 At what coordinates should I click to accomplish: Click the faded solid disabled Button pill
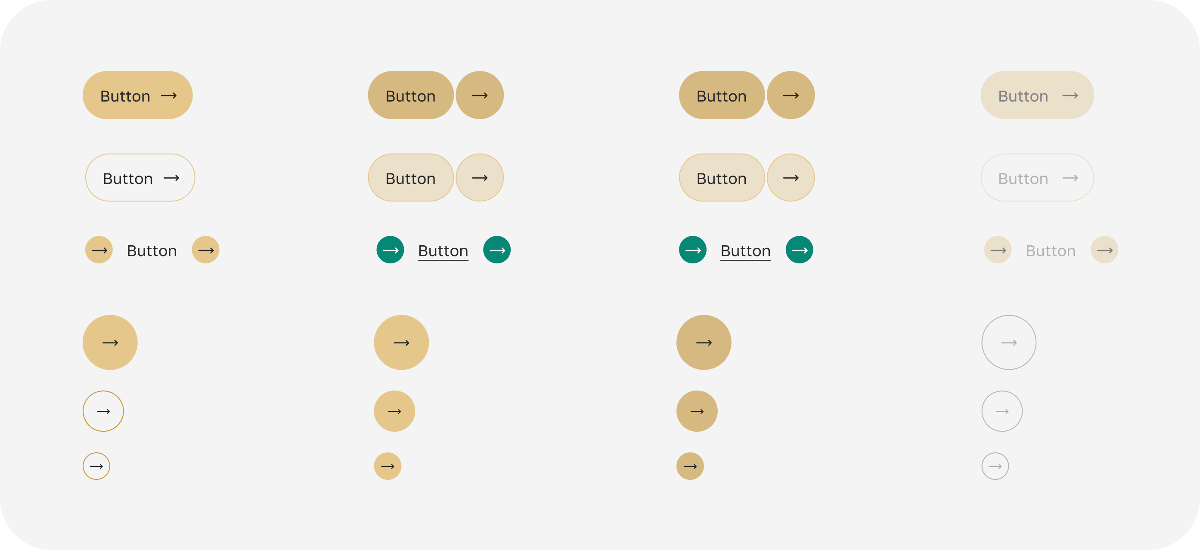(1037, 96)
